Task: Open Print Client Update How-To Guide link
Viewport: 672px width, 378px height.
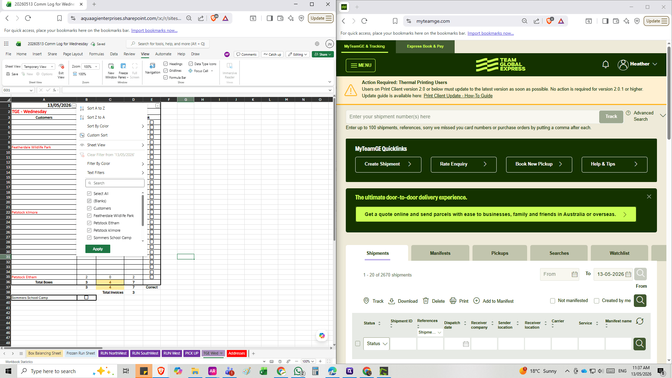Action: point(458,96)
